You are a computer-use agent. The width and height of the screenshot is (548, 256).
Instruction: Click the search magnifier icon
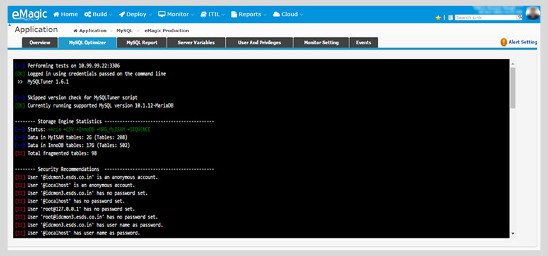[520, 17]
